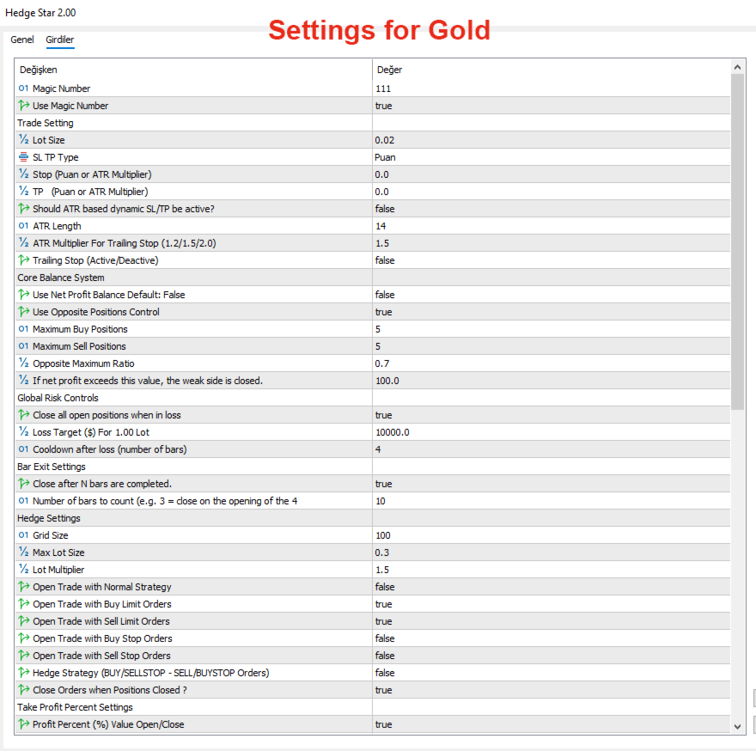The image size is (756, 751).
Task: Click the vertical scrollbar down arrow
Action: pos(738,727)
